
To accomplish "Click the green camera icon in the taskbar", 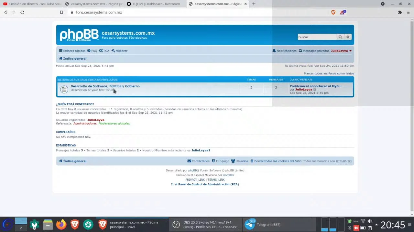I will tap(88, 224).
